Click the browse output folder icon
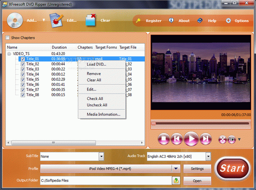 point(176,181)
